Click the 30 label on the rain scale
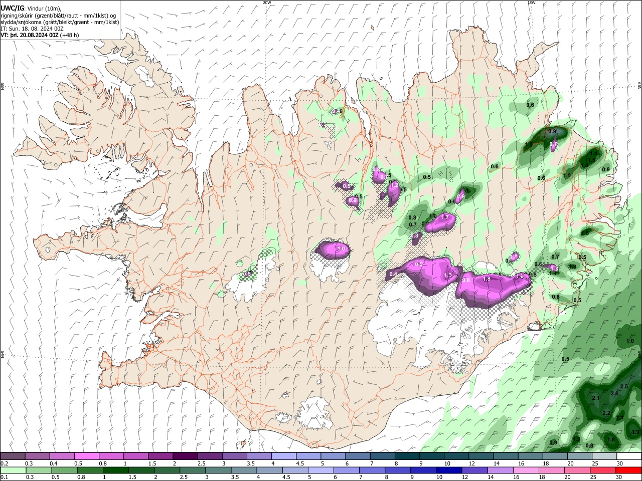This screenshot has width=642, height=481. [620, 477]
